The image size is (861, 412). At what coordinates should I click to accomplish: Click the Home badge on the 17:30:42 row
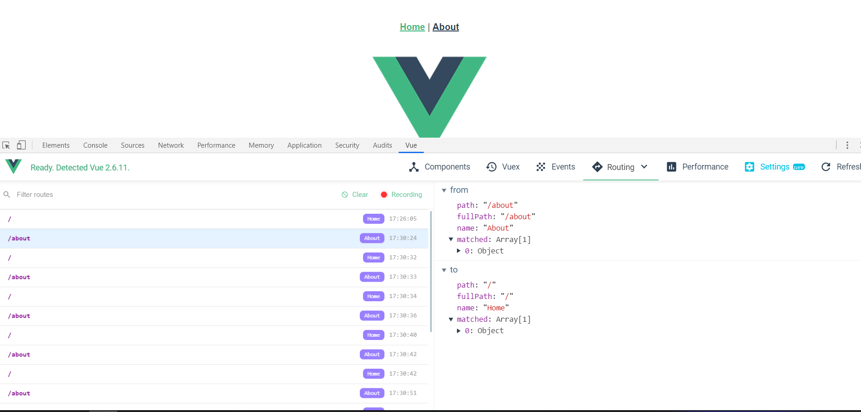(373, 374)
